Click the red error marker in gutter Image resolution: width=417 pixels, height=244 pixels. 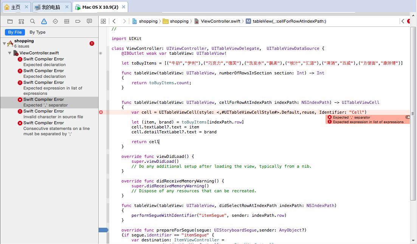pos(101,112)
